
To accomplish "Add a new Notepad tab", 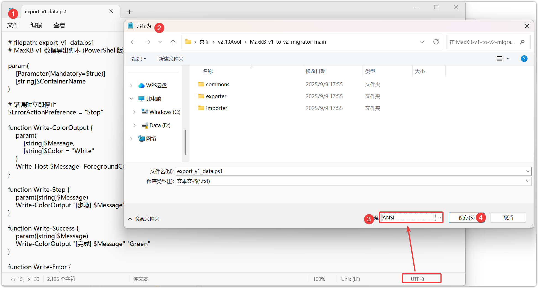I will point(129,12).
